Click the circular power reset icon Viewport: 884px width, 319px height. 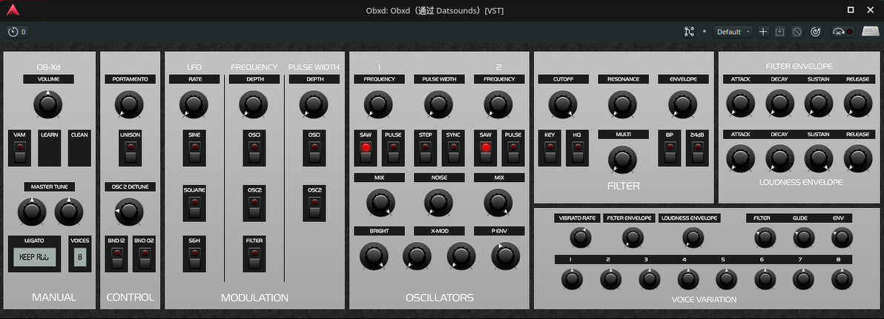815,32
